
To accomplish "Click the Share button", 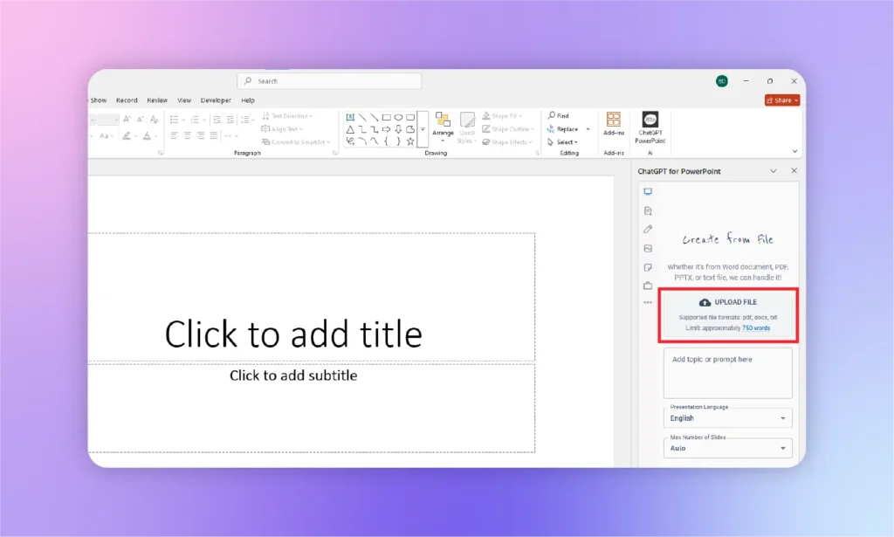I will (782, 100).
